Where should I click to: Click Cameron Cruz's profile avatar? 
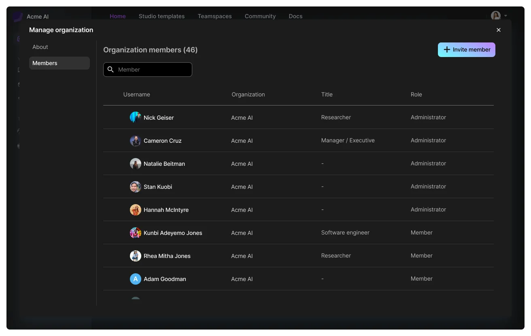[136, 141]
